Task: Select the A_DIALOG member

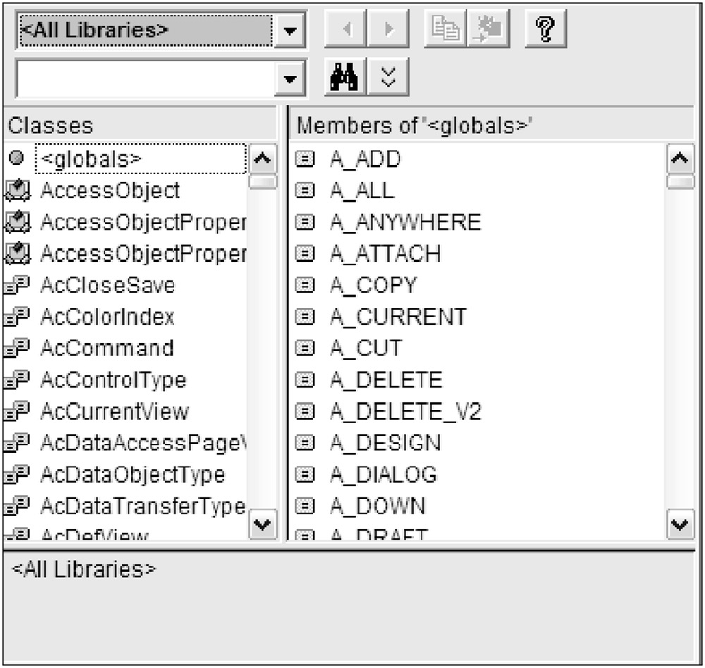Action: pos(383,474)
